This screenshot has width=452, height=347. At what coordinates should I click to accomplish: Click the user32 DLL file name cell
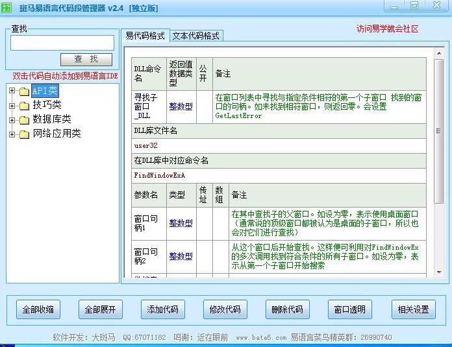click(x=279, y=146)
